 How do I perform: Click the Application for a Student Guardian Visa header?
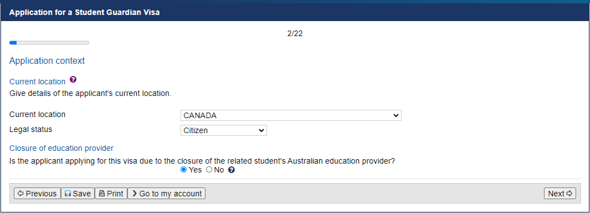click(x=85, y=12)
